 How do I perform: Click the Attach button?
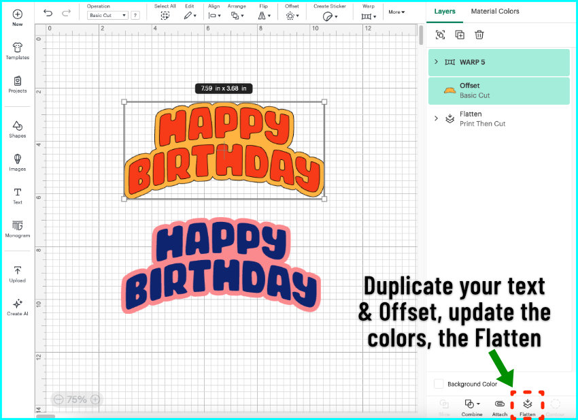tap(500, 408)
